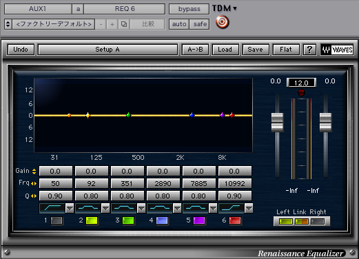The height and width of the screenshot is (259, 359).
Task: Click the right output fader handle
Action: (x=325, y=122)
